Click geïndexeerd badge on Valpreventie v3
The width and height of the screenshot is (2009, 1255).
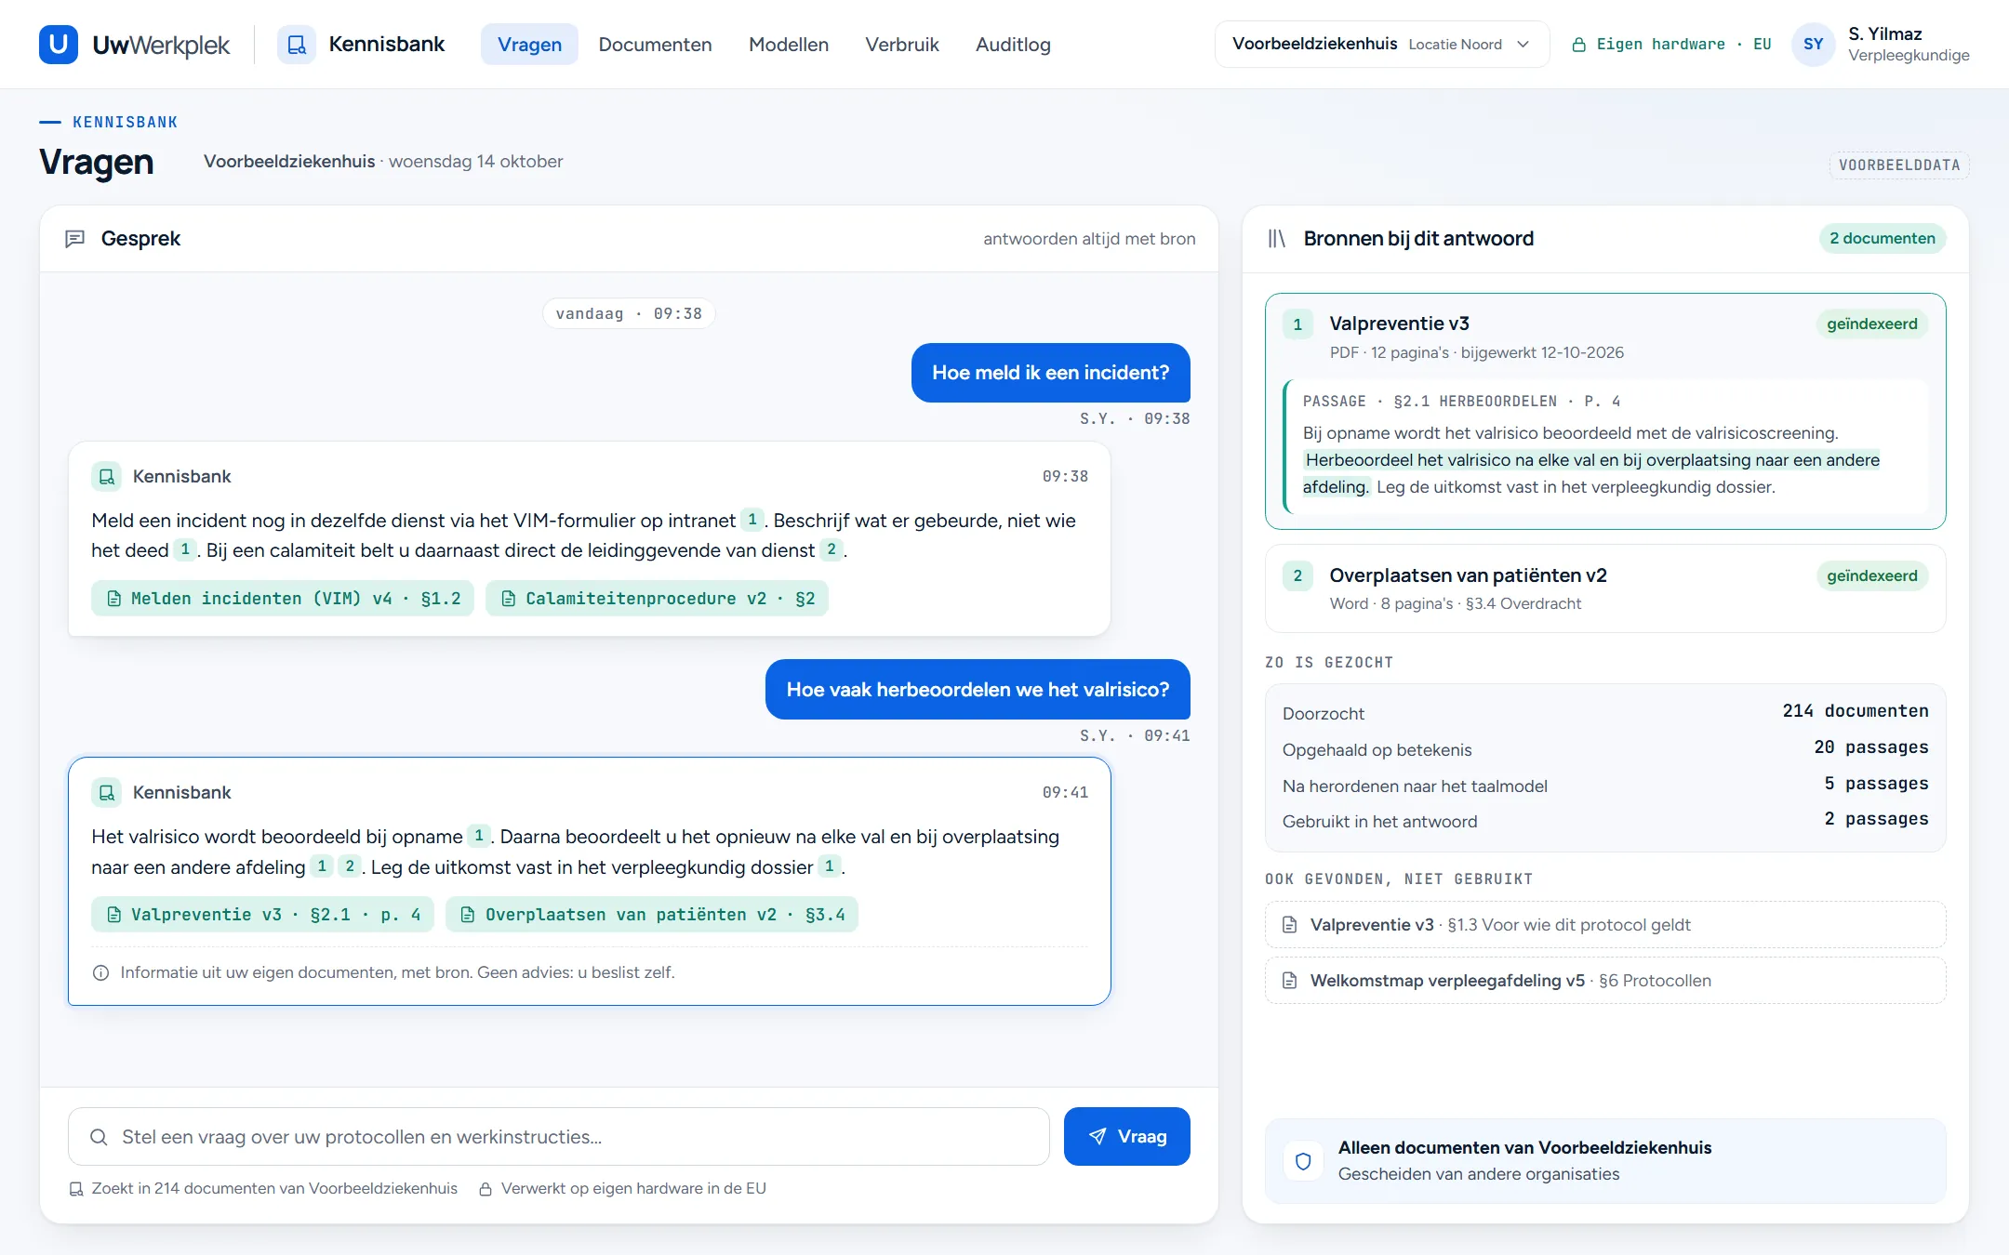[x=1871, y=324]
